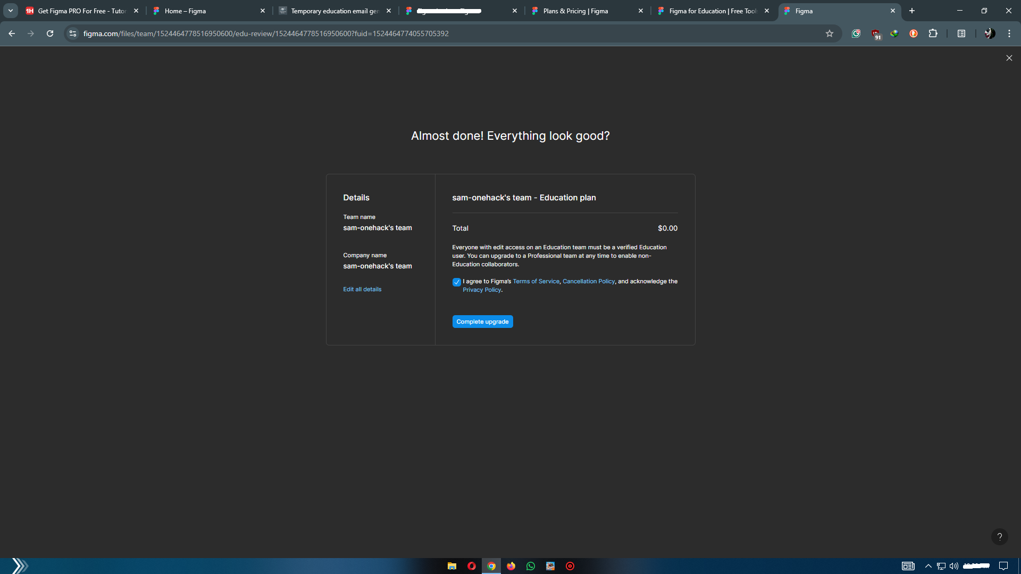Viewport: 1021px width, 574px height.
Task: Open the Extensions puzzle piece menu
Action: pyautogui.click(x=933, y=33)
